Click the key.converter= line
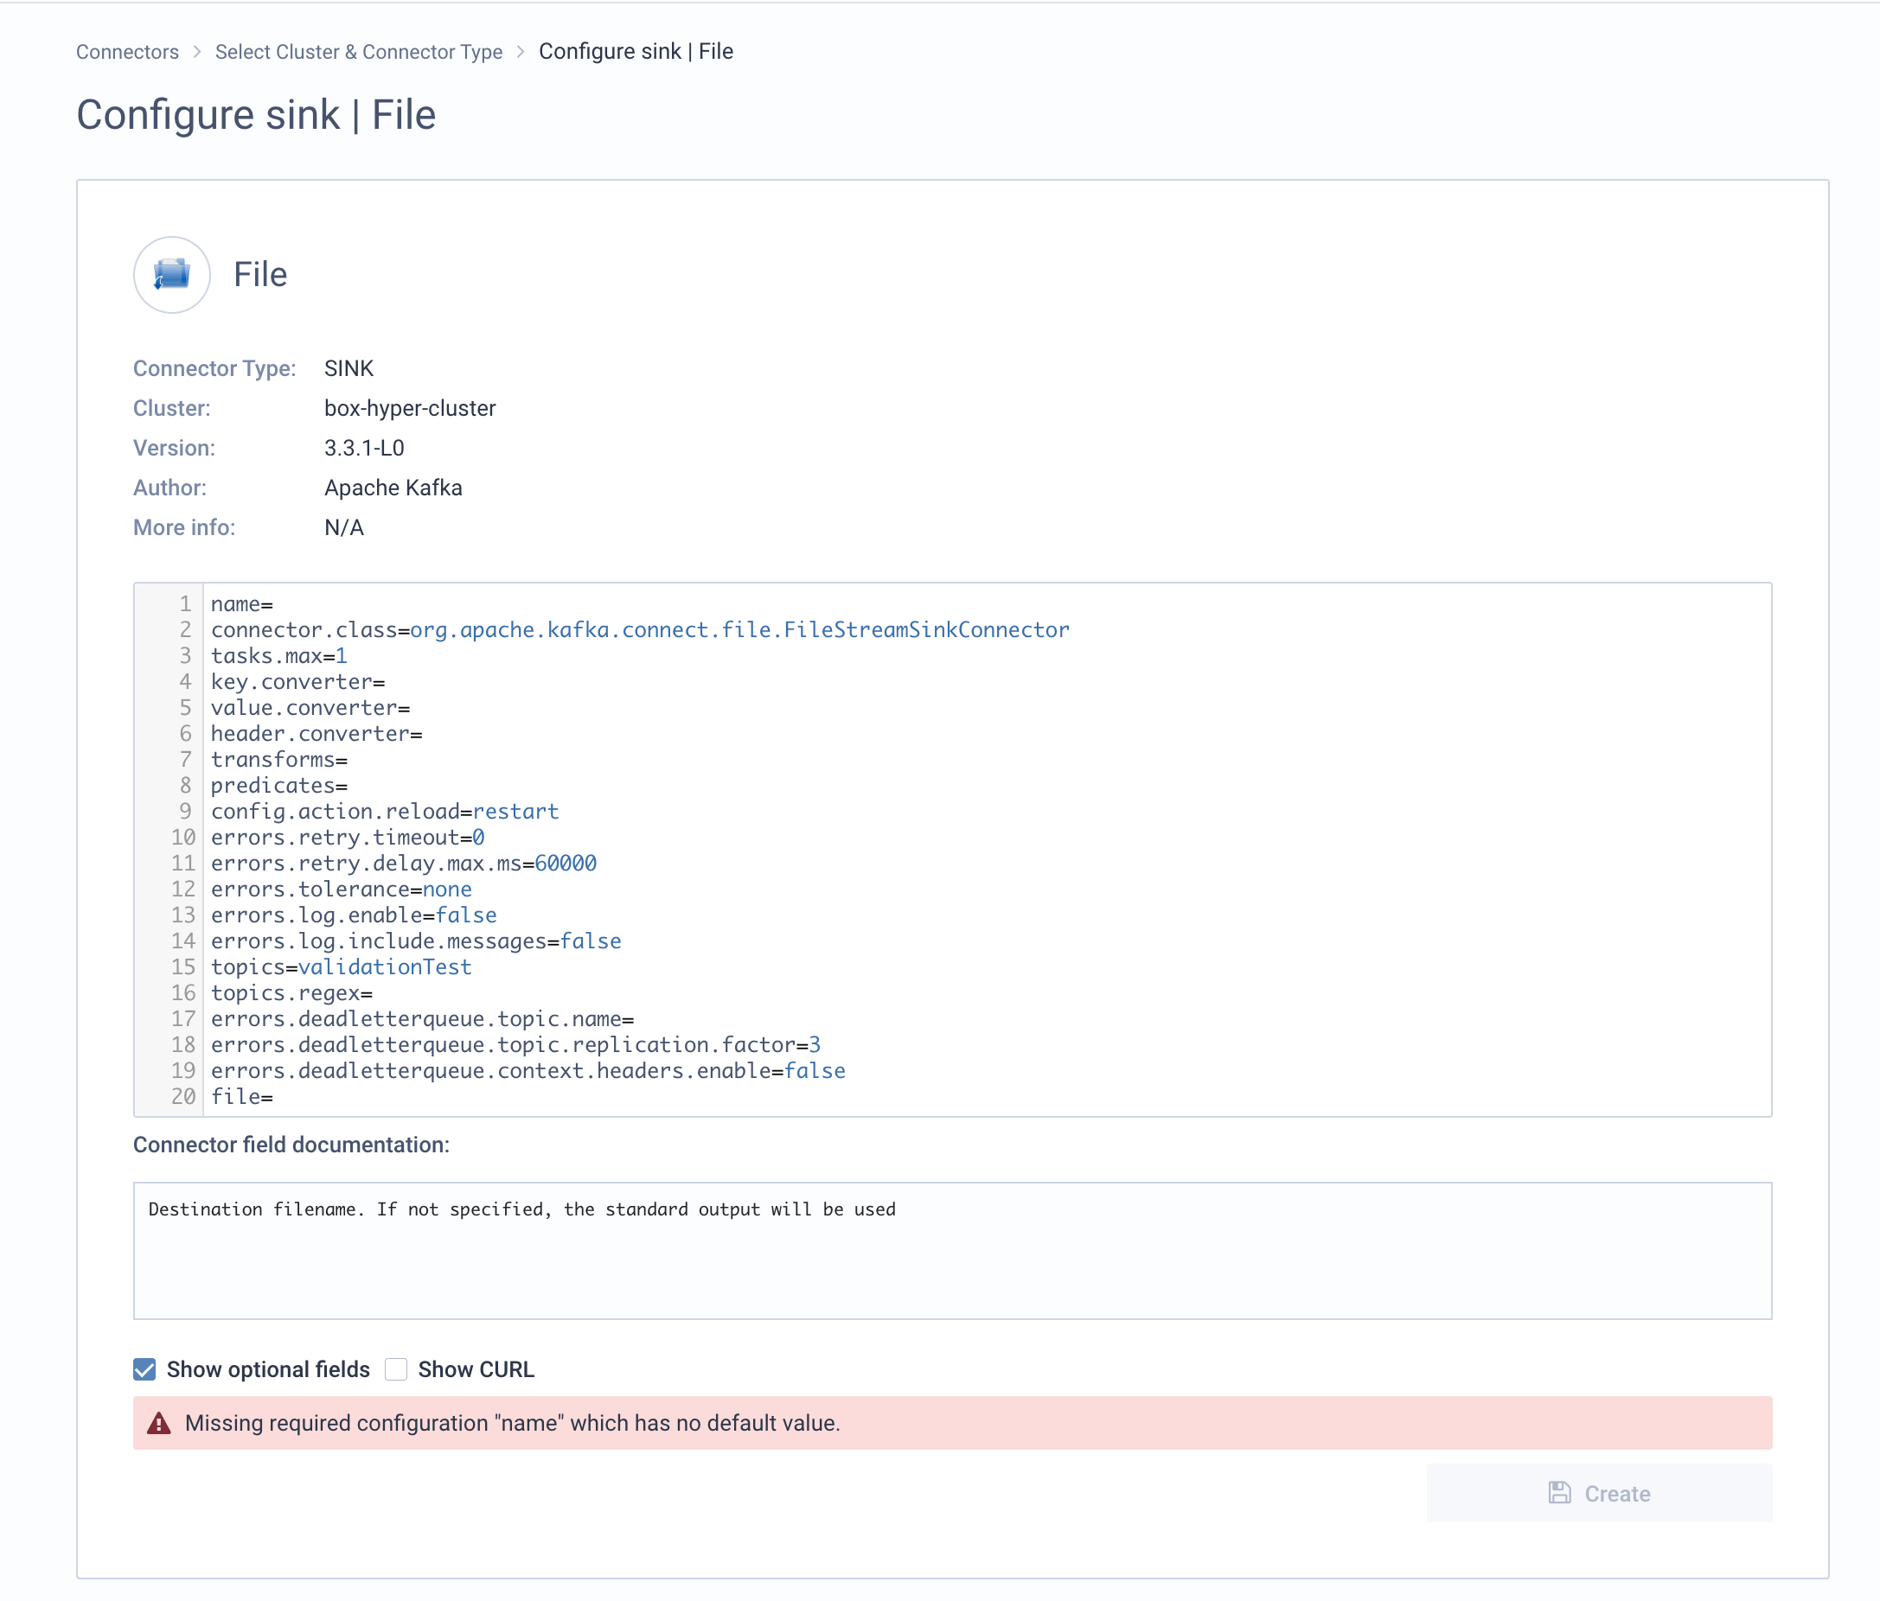Image resolution: width=1880 pixels, height=1601 pixels. pos(298,682)
